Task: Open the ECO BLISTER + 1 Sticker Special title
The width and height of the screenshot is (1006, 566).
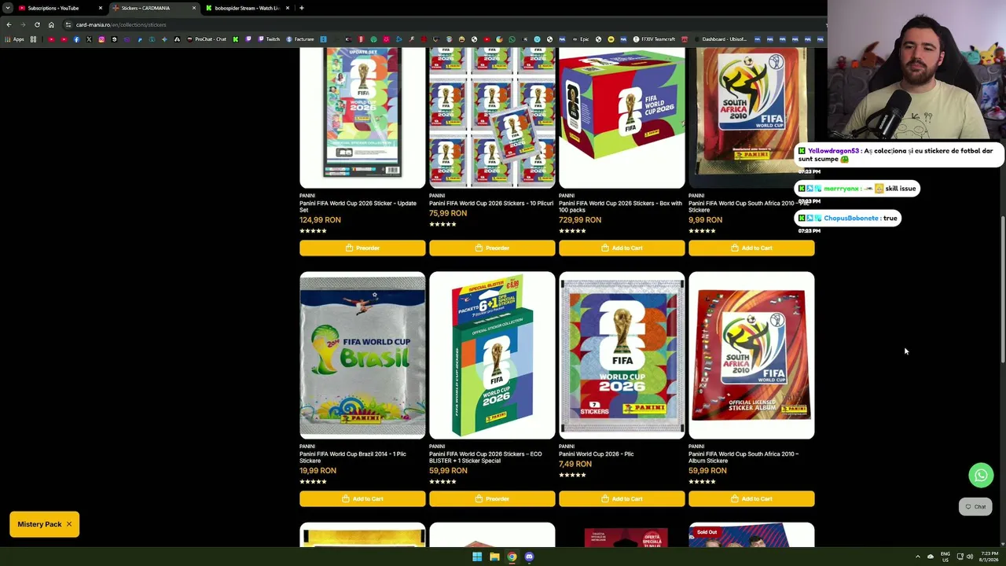Action: [486, 458]
